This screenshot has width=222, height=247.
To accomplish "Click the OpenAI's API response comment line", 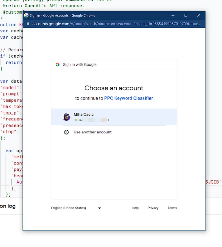I will click(x=44, y=6).
